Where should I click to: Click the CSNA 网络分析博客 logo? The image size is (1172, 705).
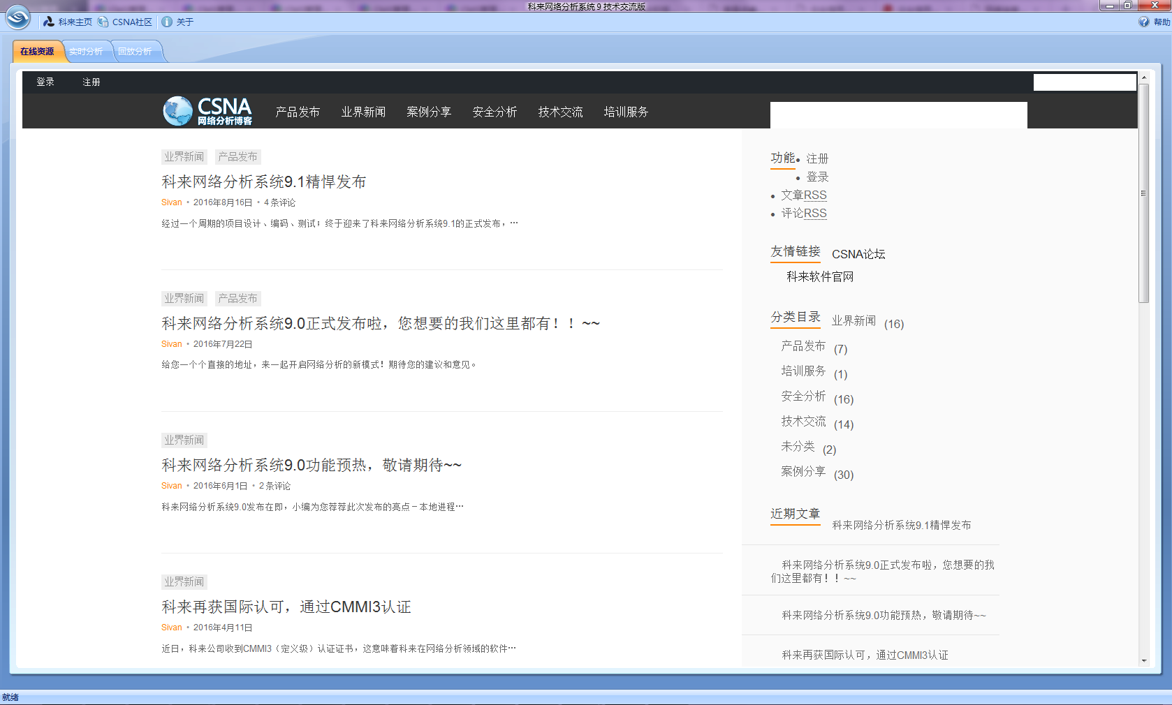[207, 111]
